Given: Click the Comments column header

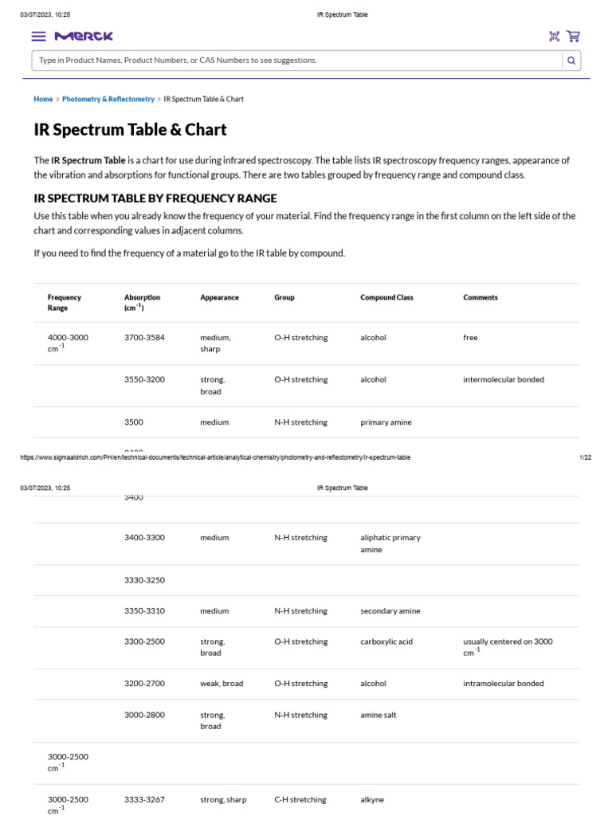Looking at the screenshot, I should click(x=480, y=297).
